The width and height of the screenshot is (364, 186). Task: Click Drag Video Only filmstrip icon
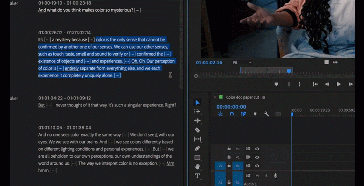coord(327,62)
